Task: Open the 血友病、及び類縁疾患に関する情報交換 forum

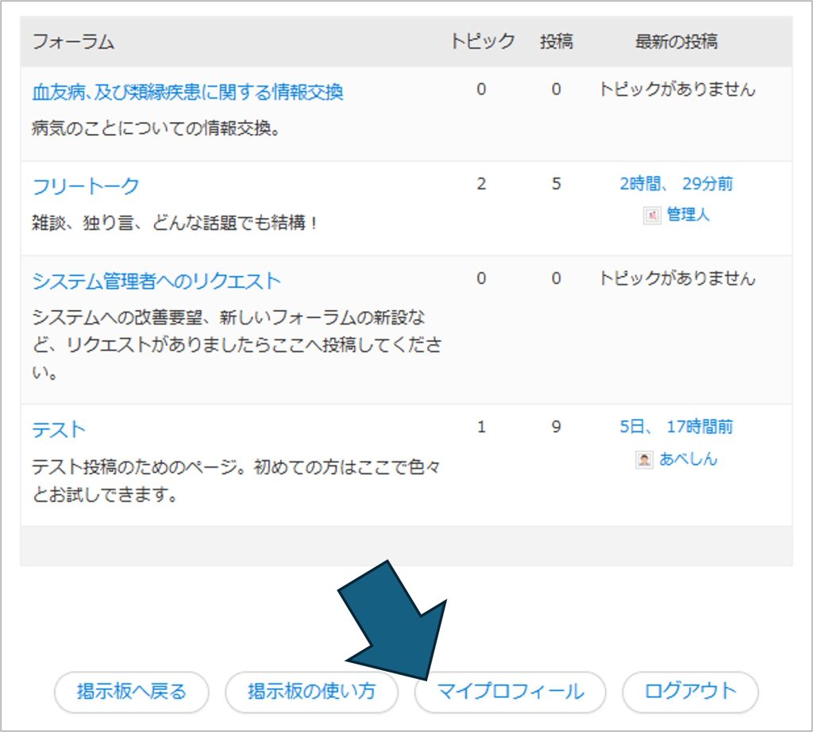Action: (187, 92)
